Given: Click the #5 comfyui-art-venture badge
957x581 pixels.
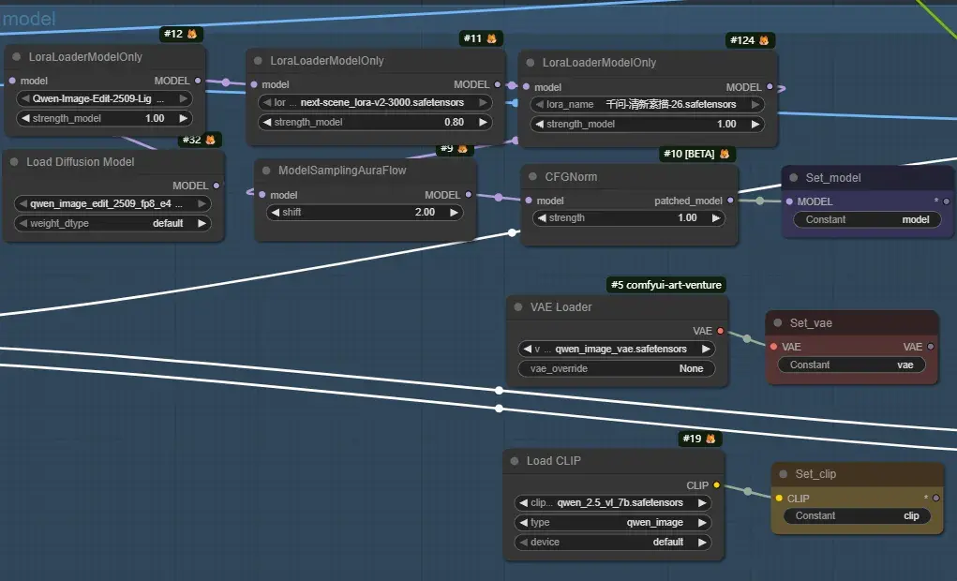Looking at the screenshot, I should point(665,284).
